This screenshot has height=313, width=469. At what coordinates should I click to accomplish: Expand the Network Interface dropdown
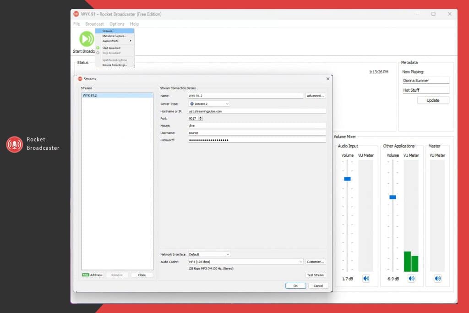pyautogui.click(x=209, y=254)
